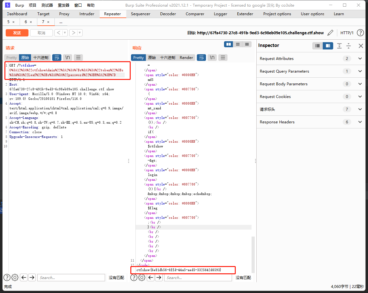Select tabbed combined layout icon
368x293 pixels.
point(247,44)
